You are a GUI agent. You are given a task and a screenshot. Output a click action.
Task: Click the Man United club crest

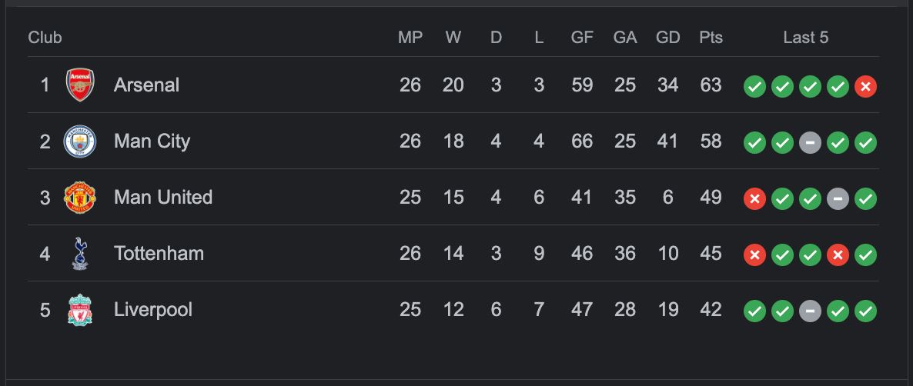(80, 198)
